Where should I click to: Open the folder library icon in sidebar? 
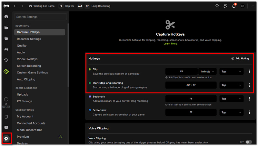pos(6,39)
